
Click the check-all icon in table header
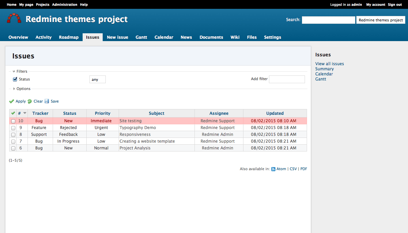click(x=13, y=113)
